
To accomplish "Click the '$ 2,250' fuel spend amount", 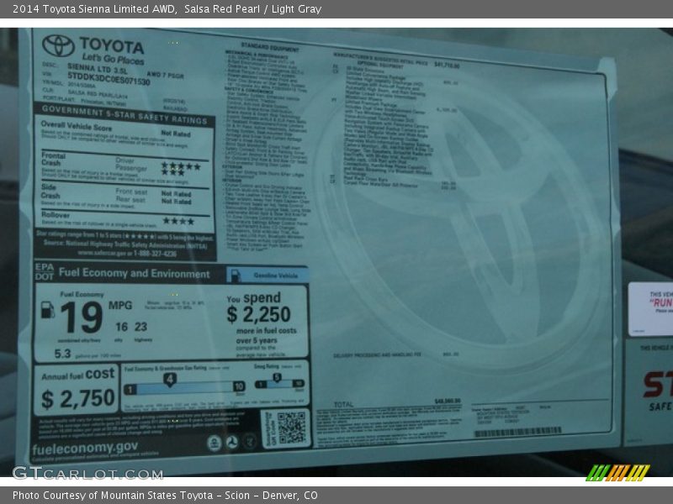I will point(259,314).
